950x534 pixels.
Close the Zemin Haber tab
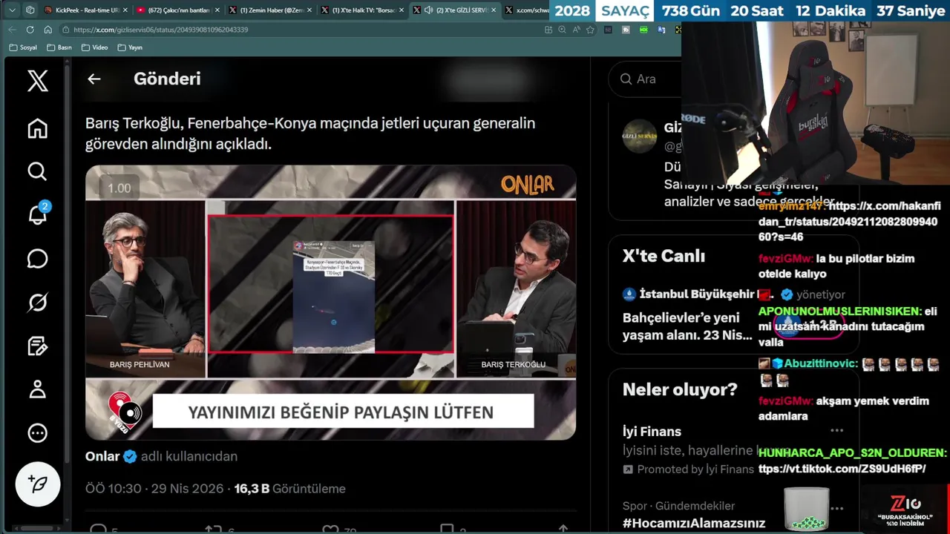click(x=308, y=10)
